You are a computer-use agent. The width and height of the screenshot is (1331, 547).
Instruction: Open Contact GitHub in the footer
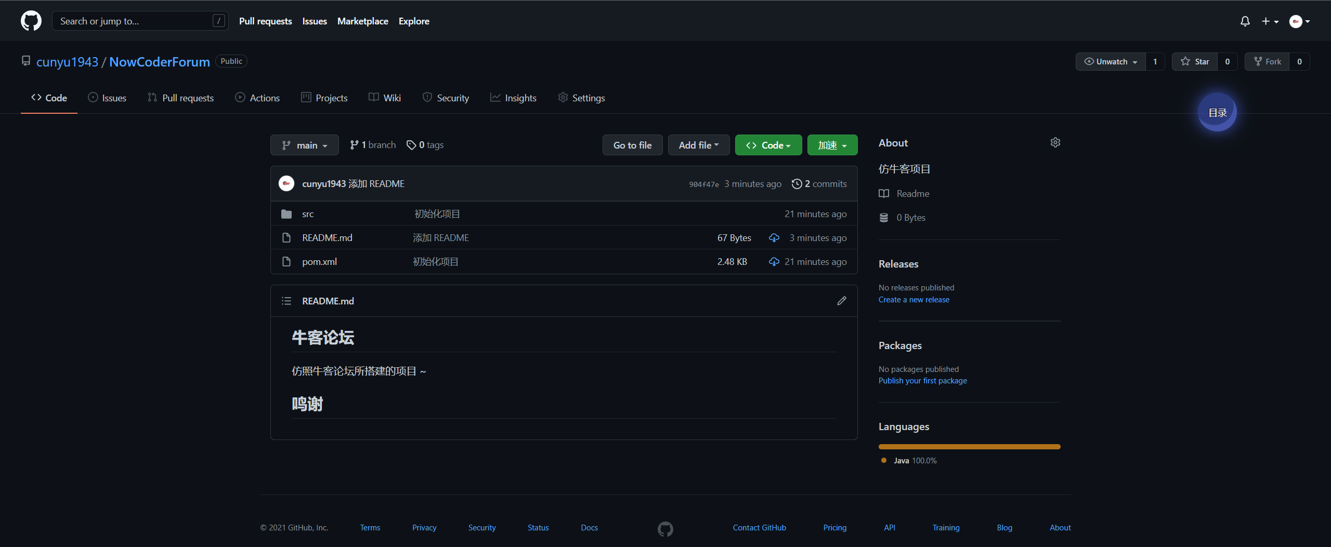click(x=760, y=528)
